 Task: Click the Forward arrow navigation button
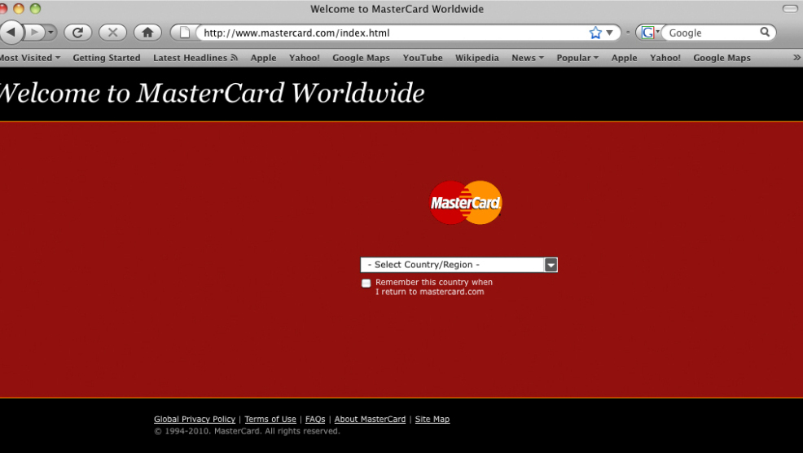(34, 33)
